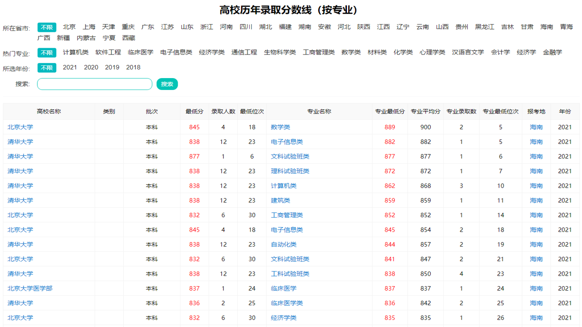Select 北京 in the province filter
This screenshot has height=327, width=582.
tap(69, 27)
